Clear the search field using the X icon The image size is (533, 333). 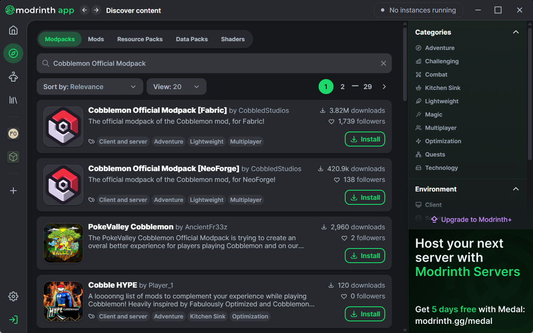[383, 63]
